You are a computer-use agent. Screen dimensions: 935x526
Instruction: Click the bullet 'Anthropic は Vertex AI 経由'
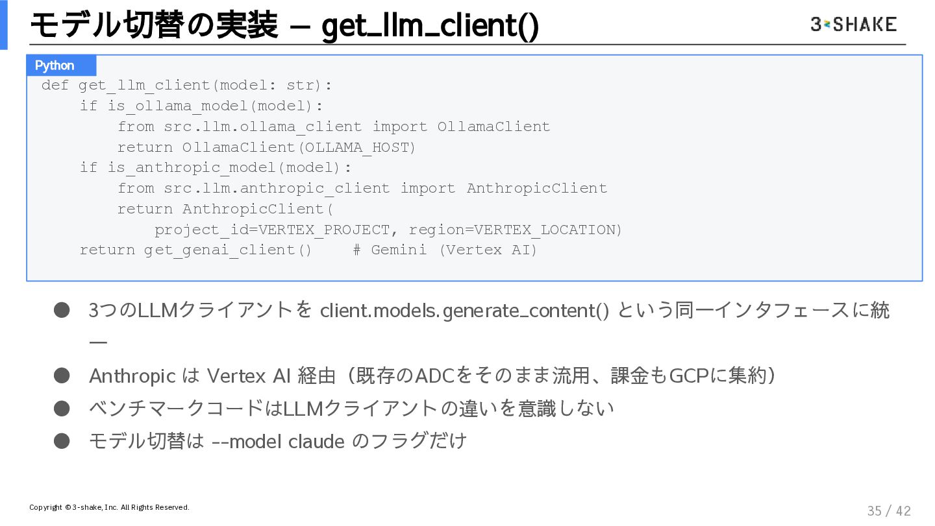point(432,376)
